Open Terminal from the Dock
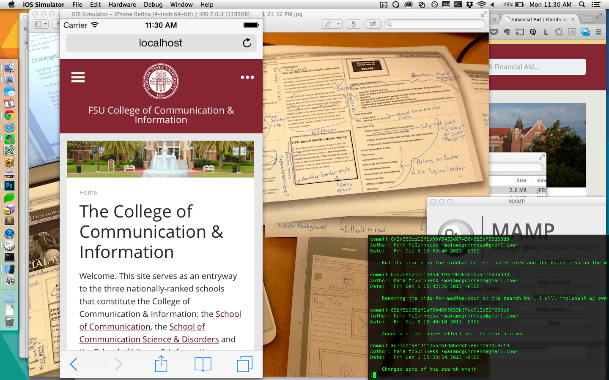 point(9,257)
